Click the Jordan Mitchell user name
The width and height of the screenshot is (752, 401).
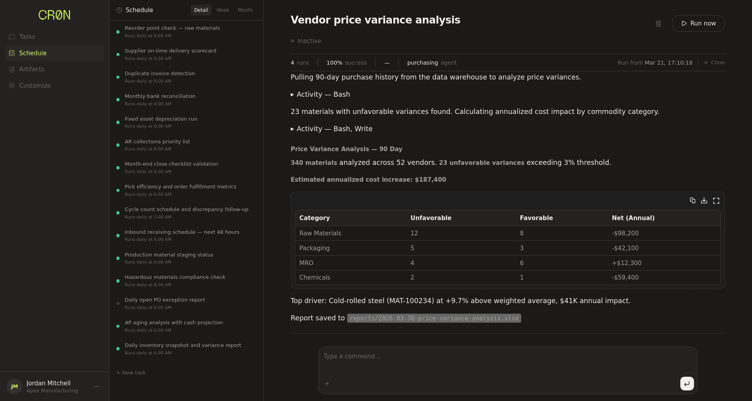tap(49, 383)
